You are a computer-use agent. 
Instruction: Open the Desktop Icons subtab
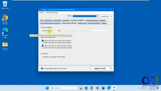point(82,23)
